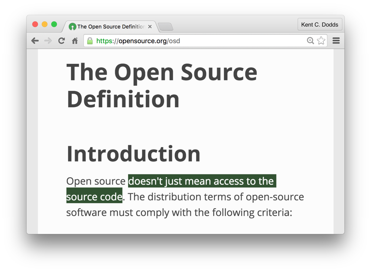Open a new tab with the blank tab button
Image resolution: width=371 pixels, height=272 pixels.
pos(166,27)
